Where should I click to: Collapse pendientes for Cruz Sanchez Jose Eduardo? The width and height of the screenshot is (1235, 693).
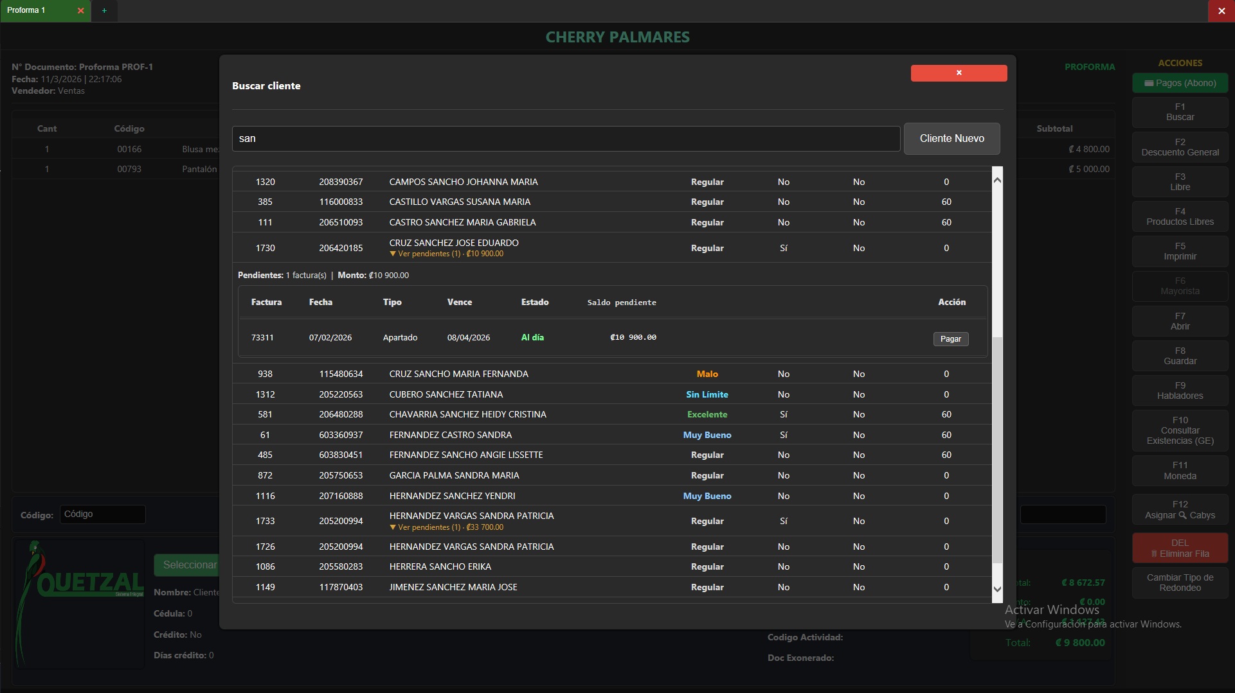pyautogui.click(x=447, y=254)
